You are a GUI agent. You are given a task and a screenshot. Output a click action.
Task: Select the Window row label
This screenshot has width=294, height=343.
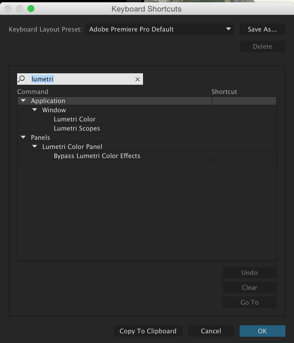pyautogui.click(x=54, y=110)
